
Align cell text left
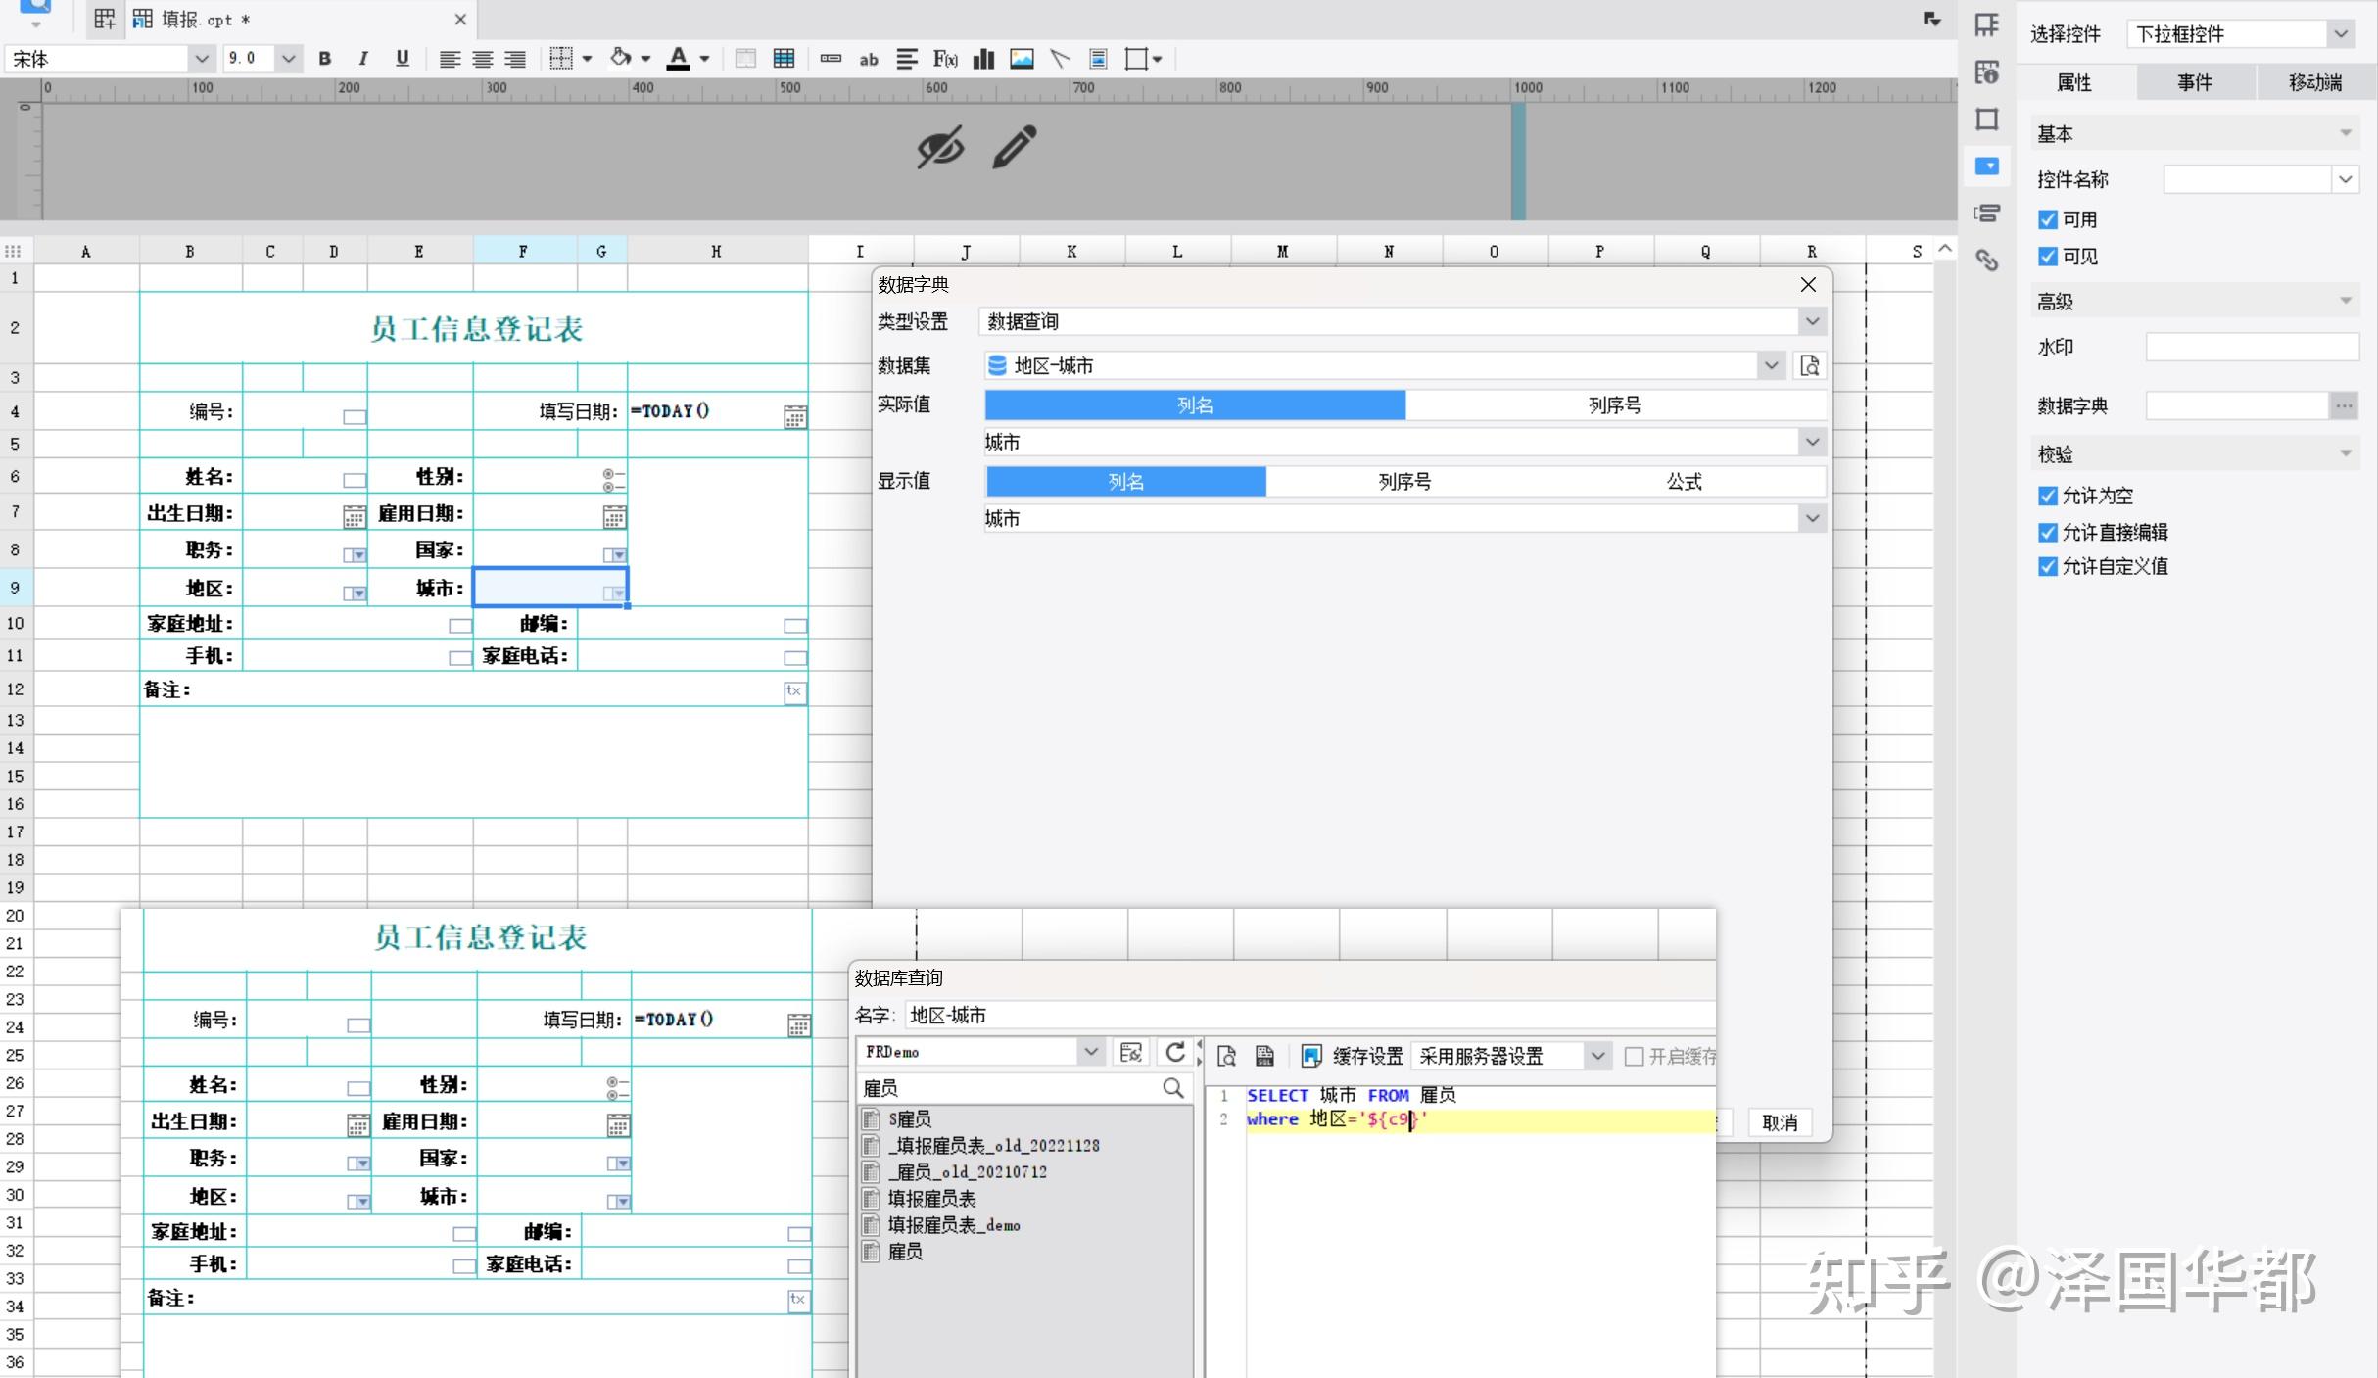[x=450, y=59]
